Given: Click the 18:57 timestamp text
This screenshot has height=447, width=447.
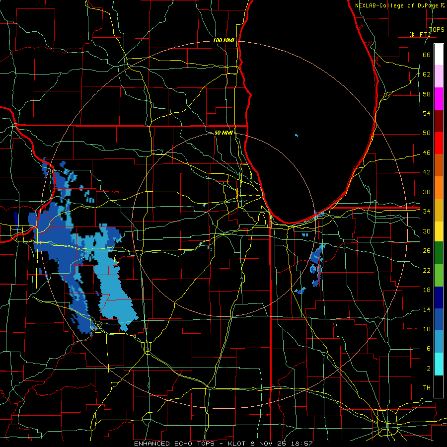Looking at the screenshot, I should 302,444.
